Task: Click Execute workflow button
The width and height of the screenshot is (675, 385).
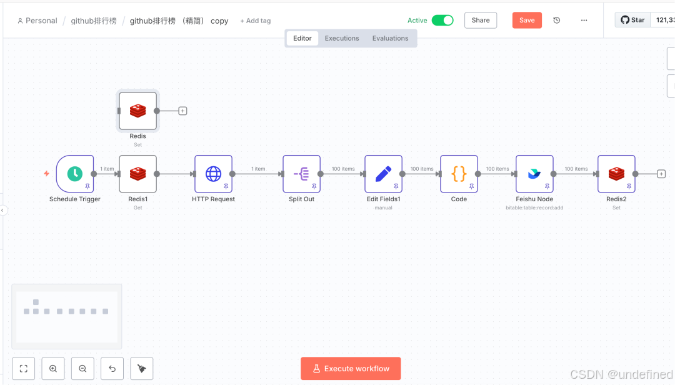Action: pos(351,369)
